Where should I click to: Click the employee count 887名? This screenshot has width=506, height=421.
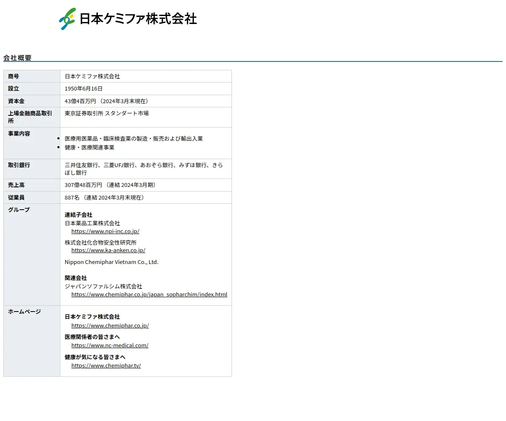72,197
